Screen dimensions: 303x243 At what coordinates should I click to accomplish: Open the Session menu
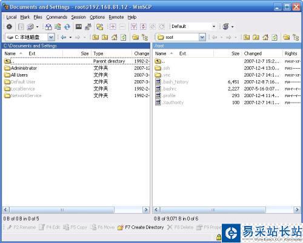pyautogui.click(x=78, y=17)
